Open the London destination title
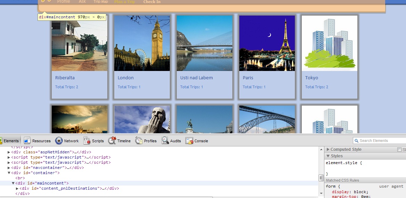This screenshot has height=198, width=406. [x=126, y=78]
